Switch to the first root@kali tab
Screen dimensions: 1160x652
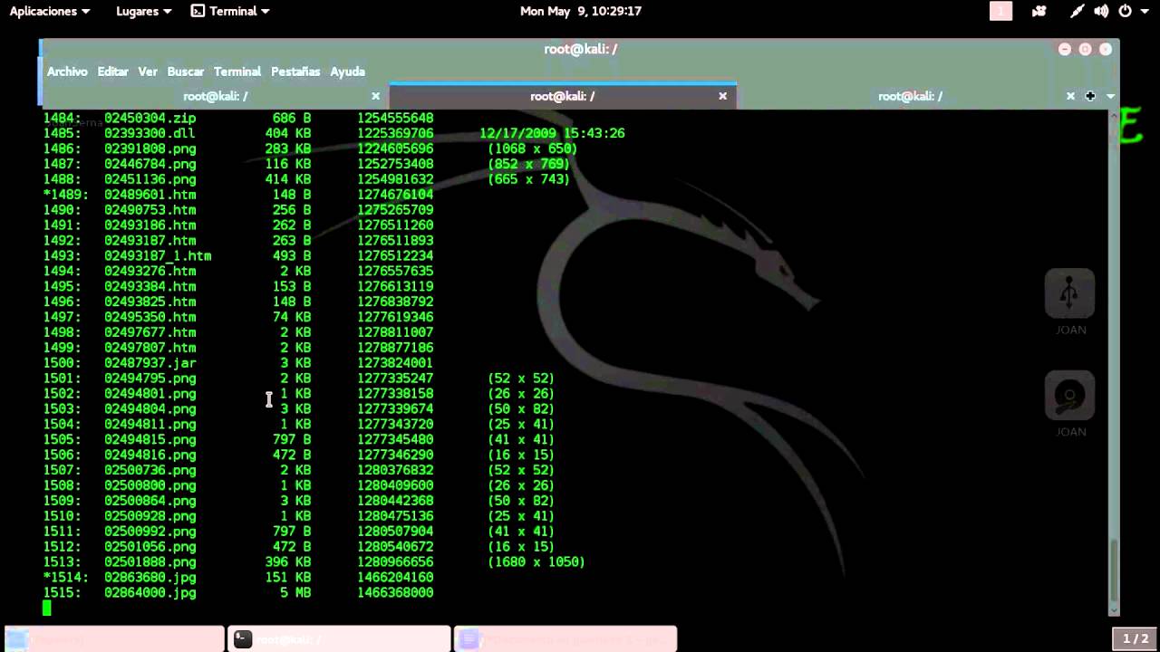tap(216, 96)
